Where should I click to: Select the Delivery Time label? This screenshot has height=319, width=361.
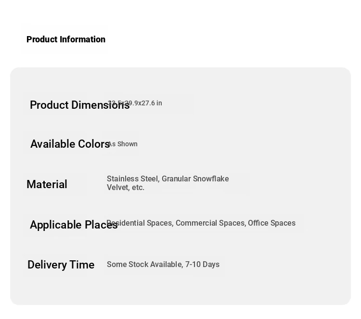[x=61, y=265]
